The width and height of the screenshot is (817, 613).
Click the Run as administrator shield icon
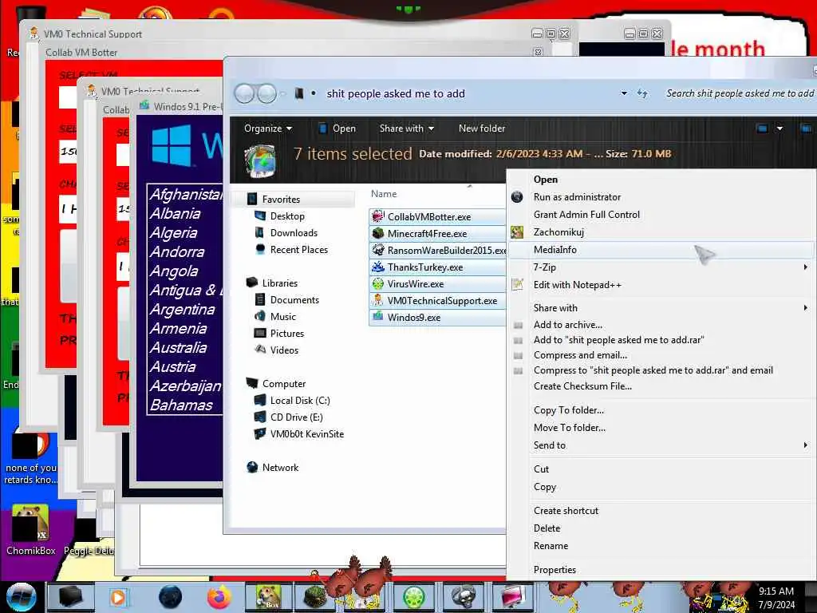(517, 197)
